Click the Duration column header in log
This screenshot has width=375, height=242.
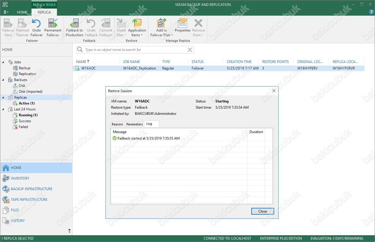coord(256,132)
